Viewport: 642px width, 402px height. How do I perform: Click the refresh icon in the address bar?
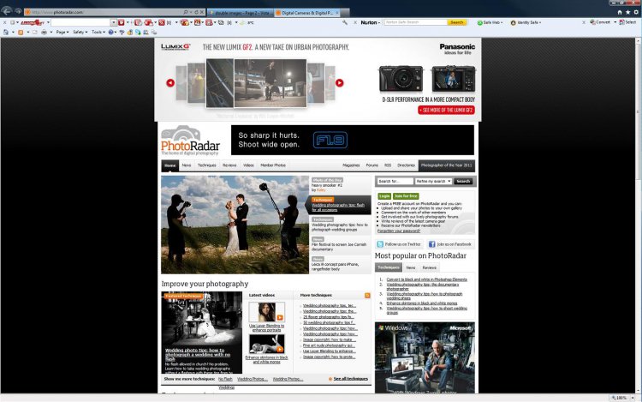197,13
